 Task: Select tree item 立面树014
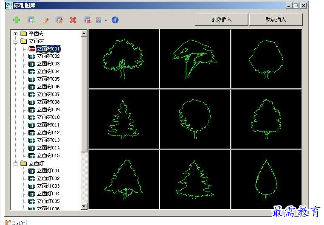[x=48, y=148]
